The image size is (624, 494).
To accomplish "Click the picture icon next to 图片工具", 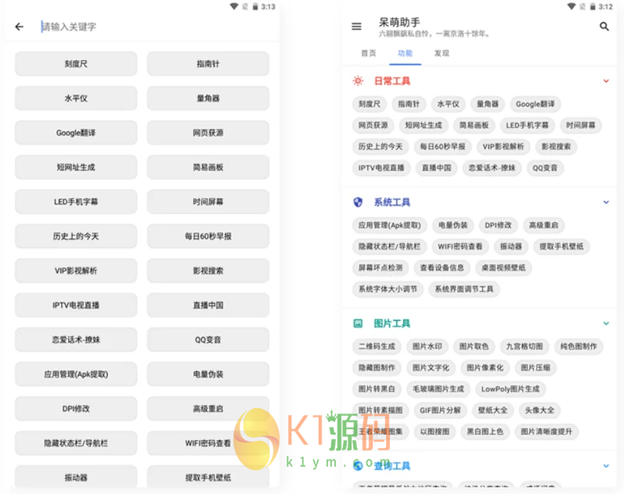I will (x=358, y=324).
